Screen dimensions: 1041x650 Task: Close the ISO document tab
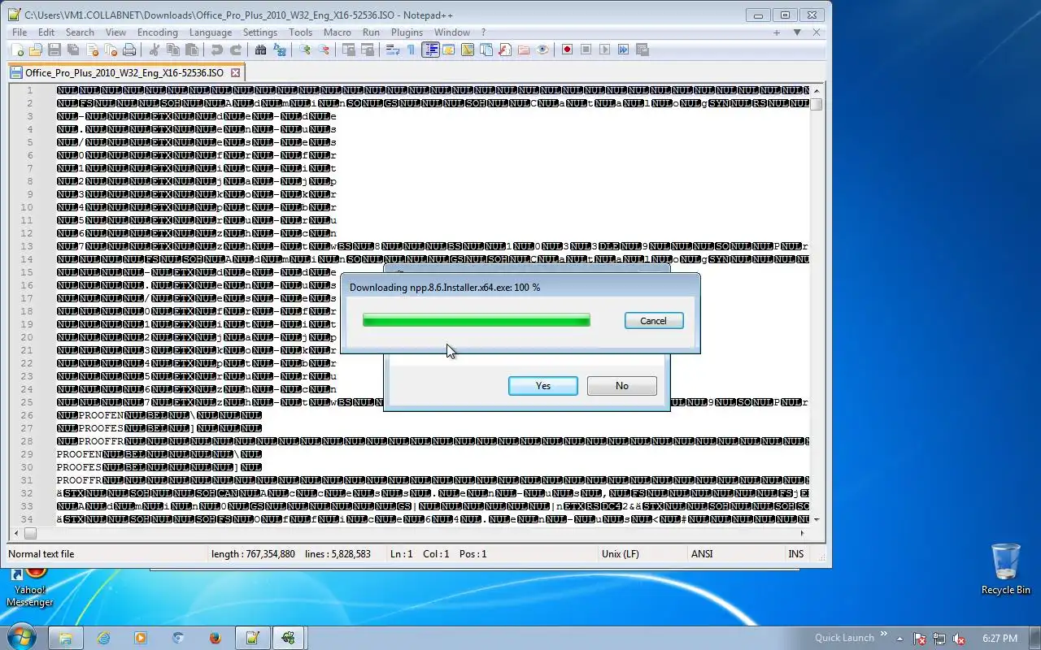click(236, 72)
